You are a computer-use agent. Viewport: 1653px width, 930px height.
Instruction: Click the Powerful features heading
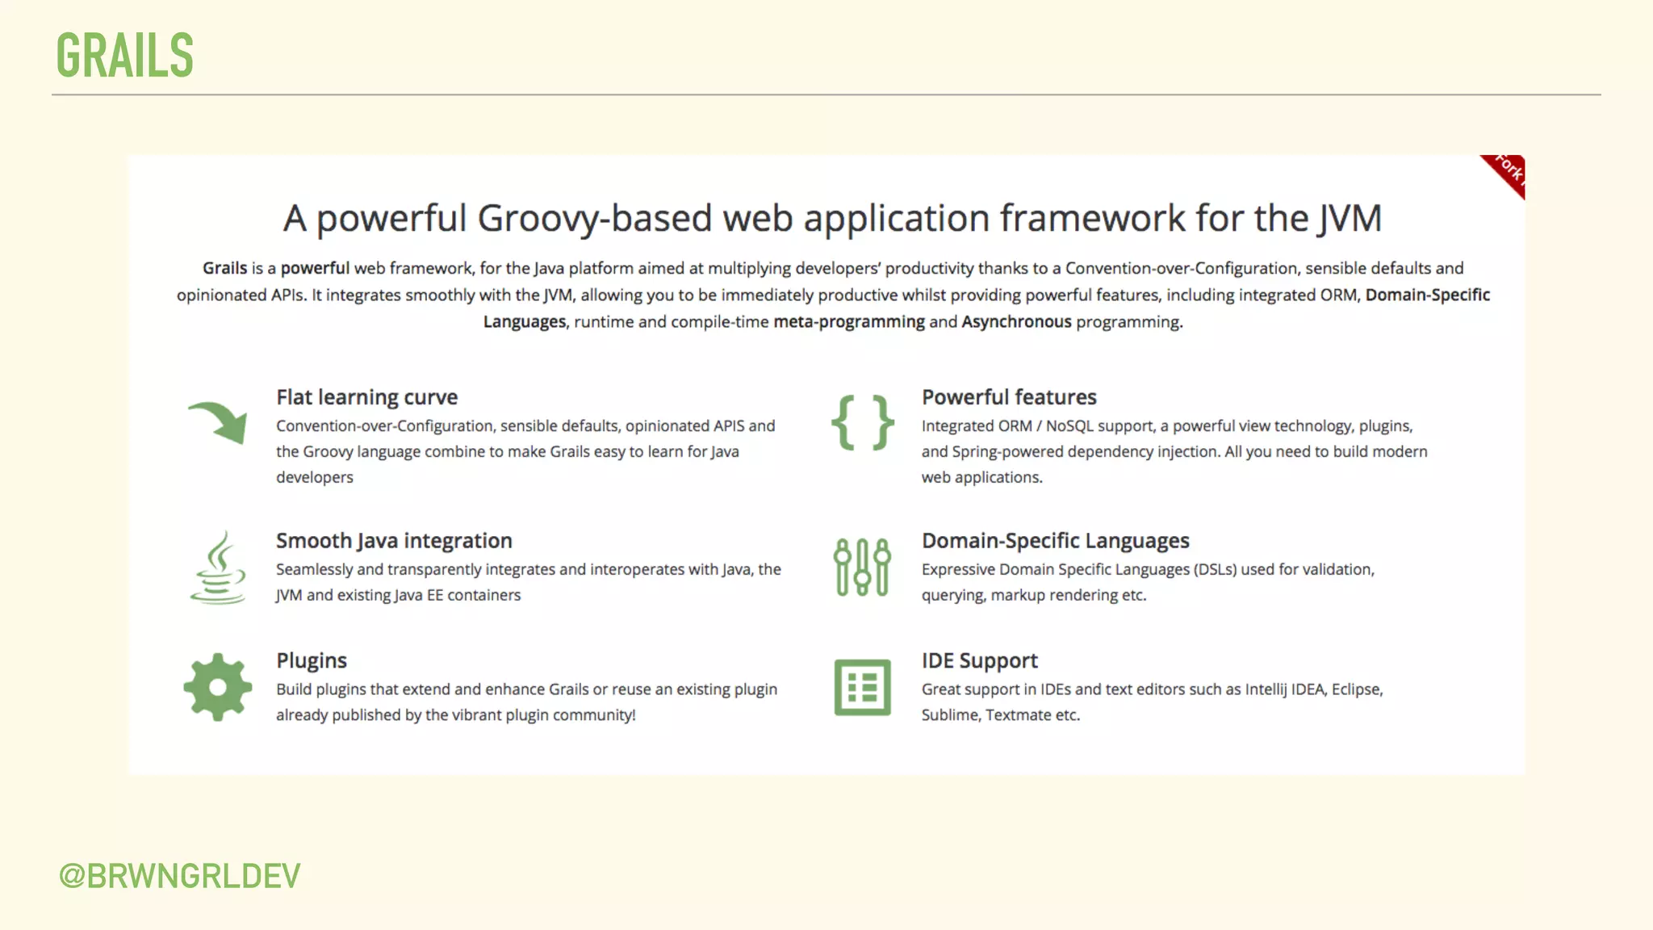pyautogui.click(x=1009, y=397)
